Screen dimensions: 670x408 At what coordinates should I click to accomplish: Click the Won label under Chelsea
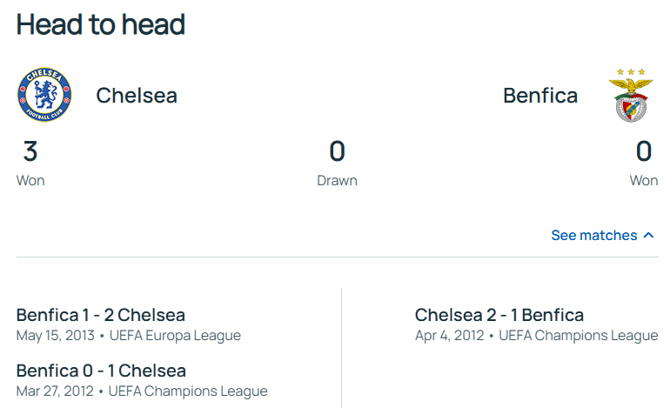[x=30, y=181]
